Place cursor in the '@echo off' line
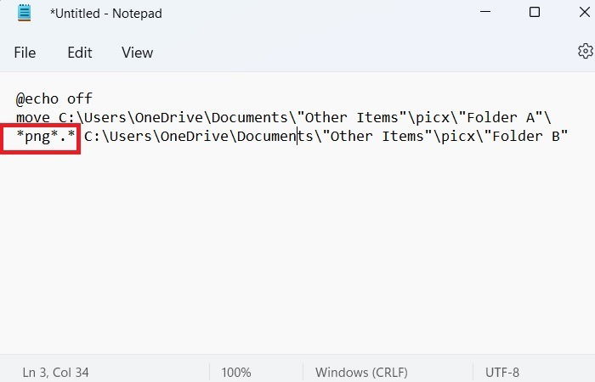The width and height of the screenshot is (595, 382). (x=54, y=99)
